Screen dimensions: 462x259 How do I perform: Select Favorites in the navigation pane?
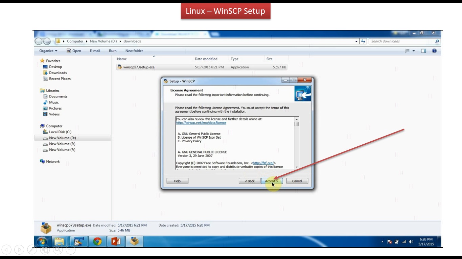tap(50, 61)
